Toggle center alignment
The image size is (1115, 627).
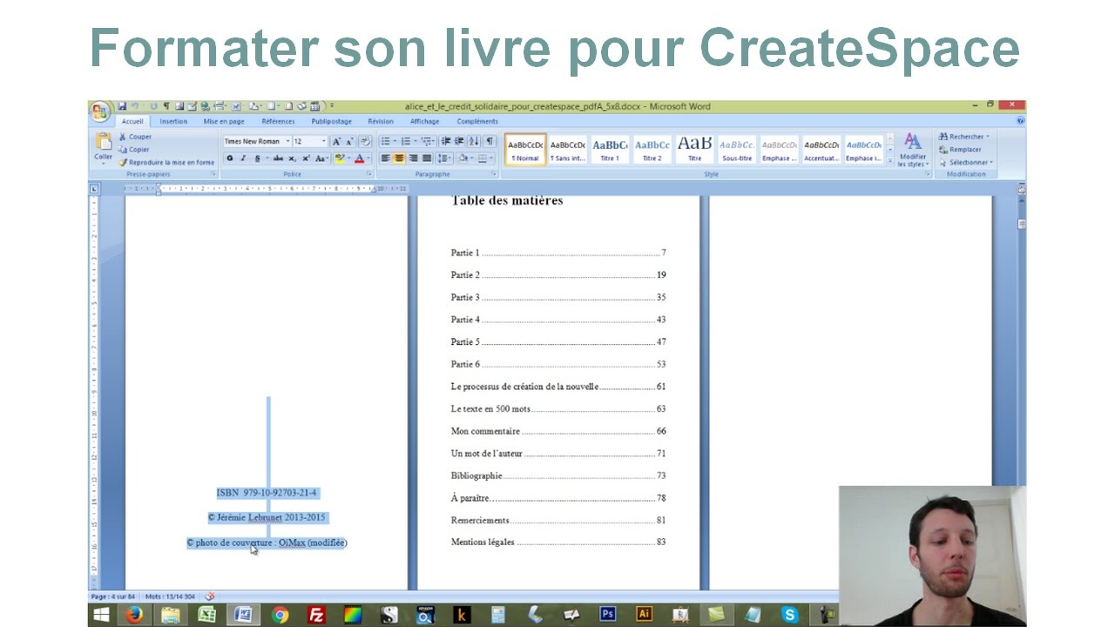[399, 158]
